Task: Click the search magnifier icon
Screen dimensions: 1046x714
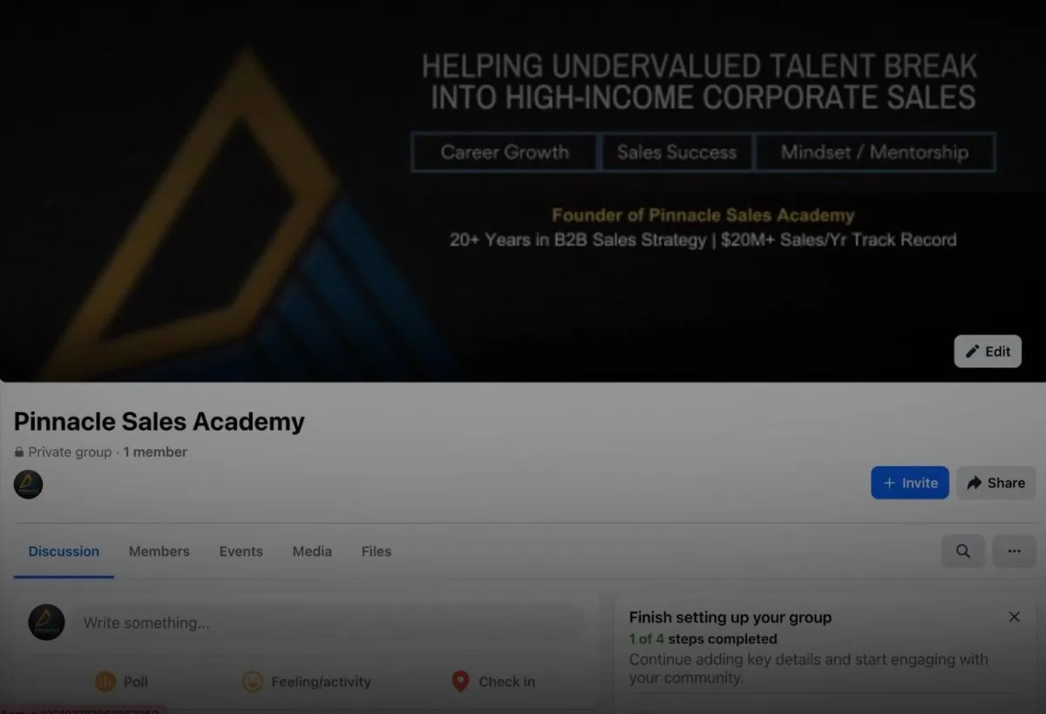Action: tap(963, 551)
